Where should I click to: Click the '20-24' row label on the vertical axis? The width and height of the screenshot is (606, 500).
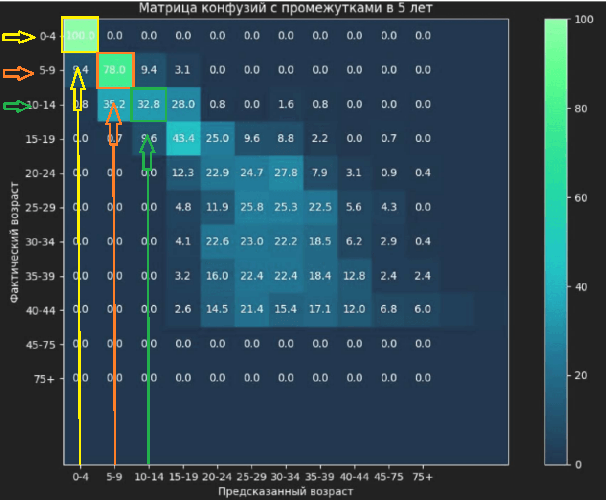click(41, 174)
